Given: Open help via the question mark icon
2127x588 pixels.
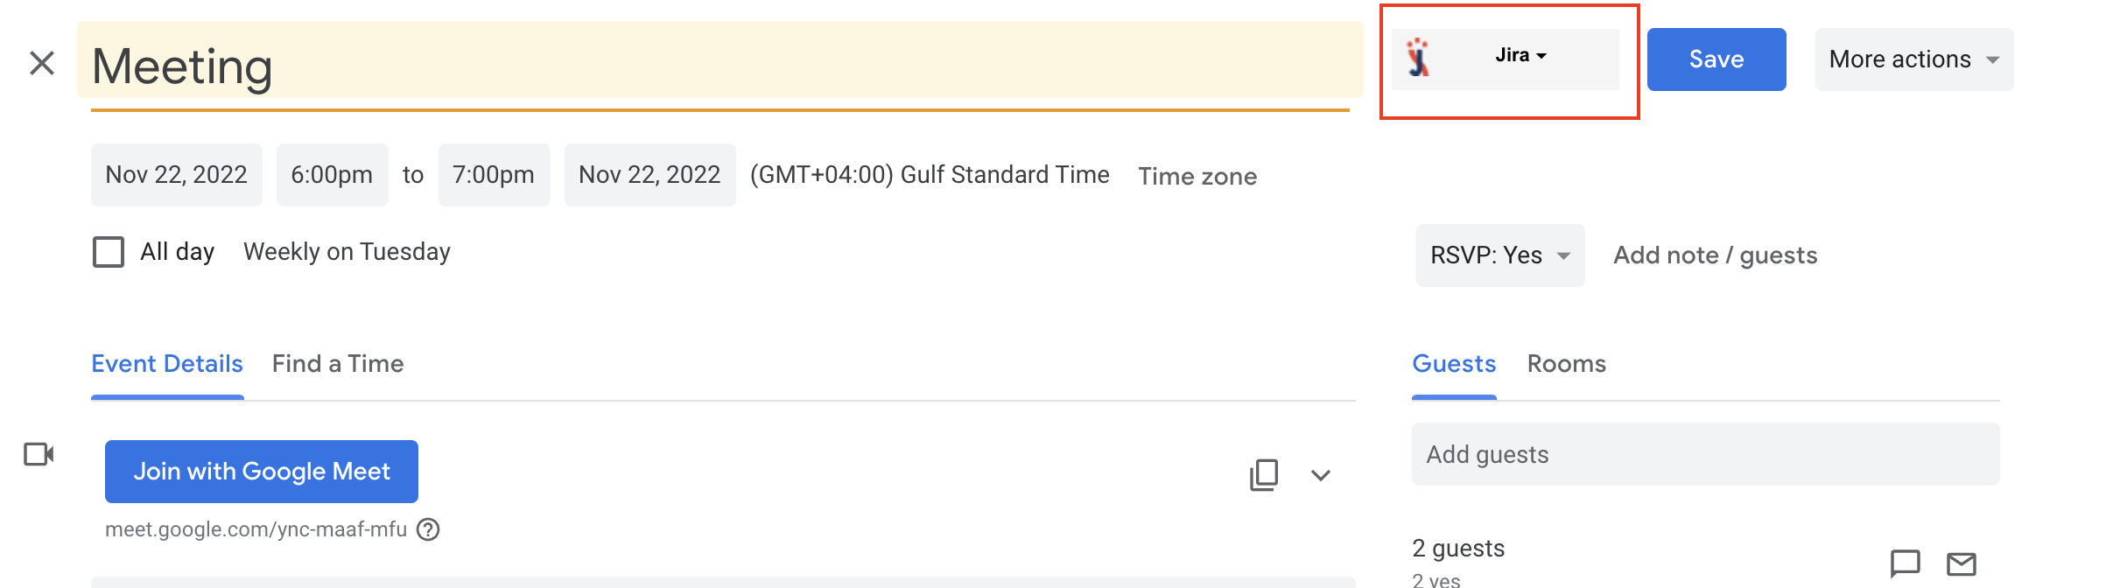Looking at the screenshot, I should 428,530.
